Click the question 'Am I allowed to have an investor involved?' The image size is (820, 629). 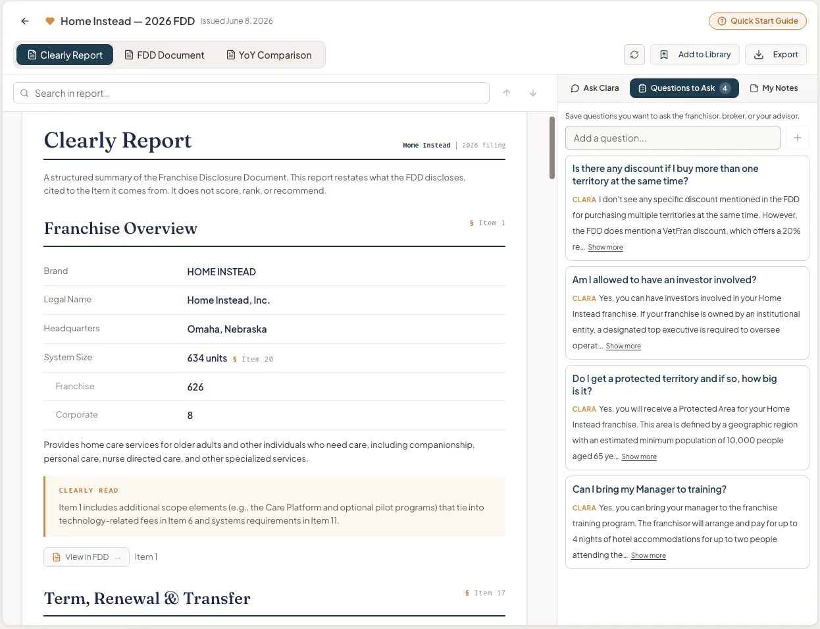coord(664,280)
